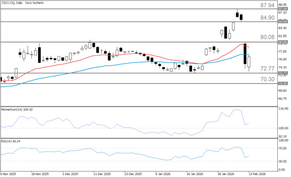The image size is (291, 177).
Task: Click the 30.00 value on RSI axis
Action: (x=282, y=161)
